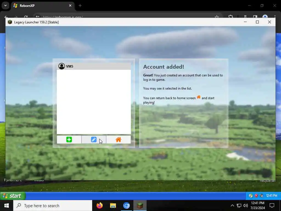Close the Legacy Launcher window
281x211 pixels.
pos(269,22)
